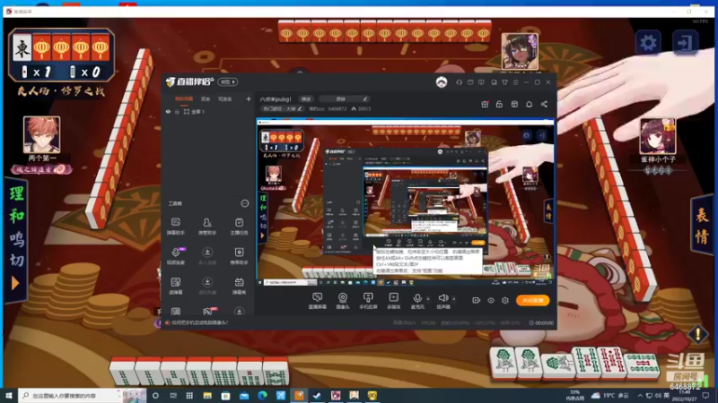Expand speaker options arrow
718x403 pixels.
[454, 299]
